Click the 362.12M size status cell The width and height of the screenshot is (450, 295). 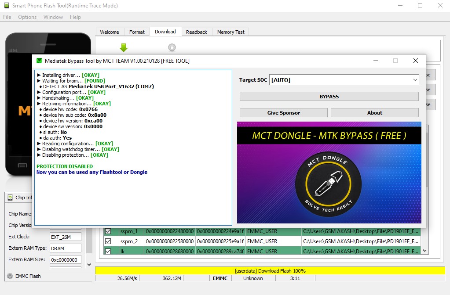coord(161,278)
